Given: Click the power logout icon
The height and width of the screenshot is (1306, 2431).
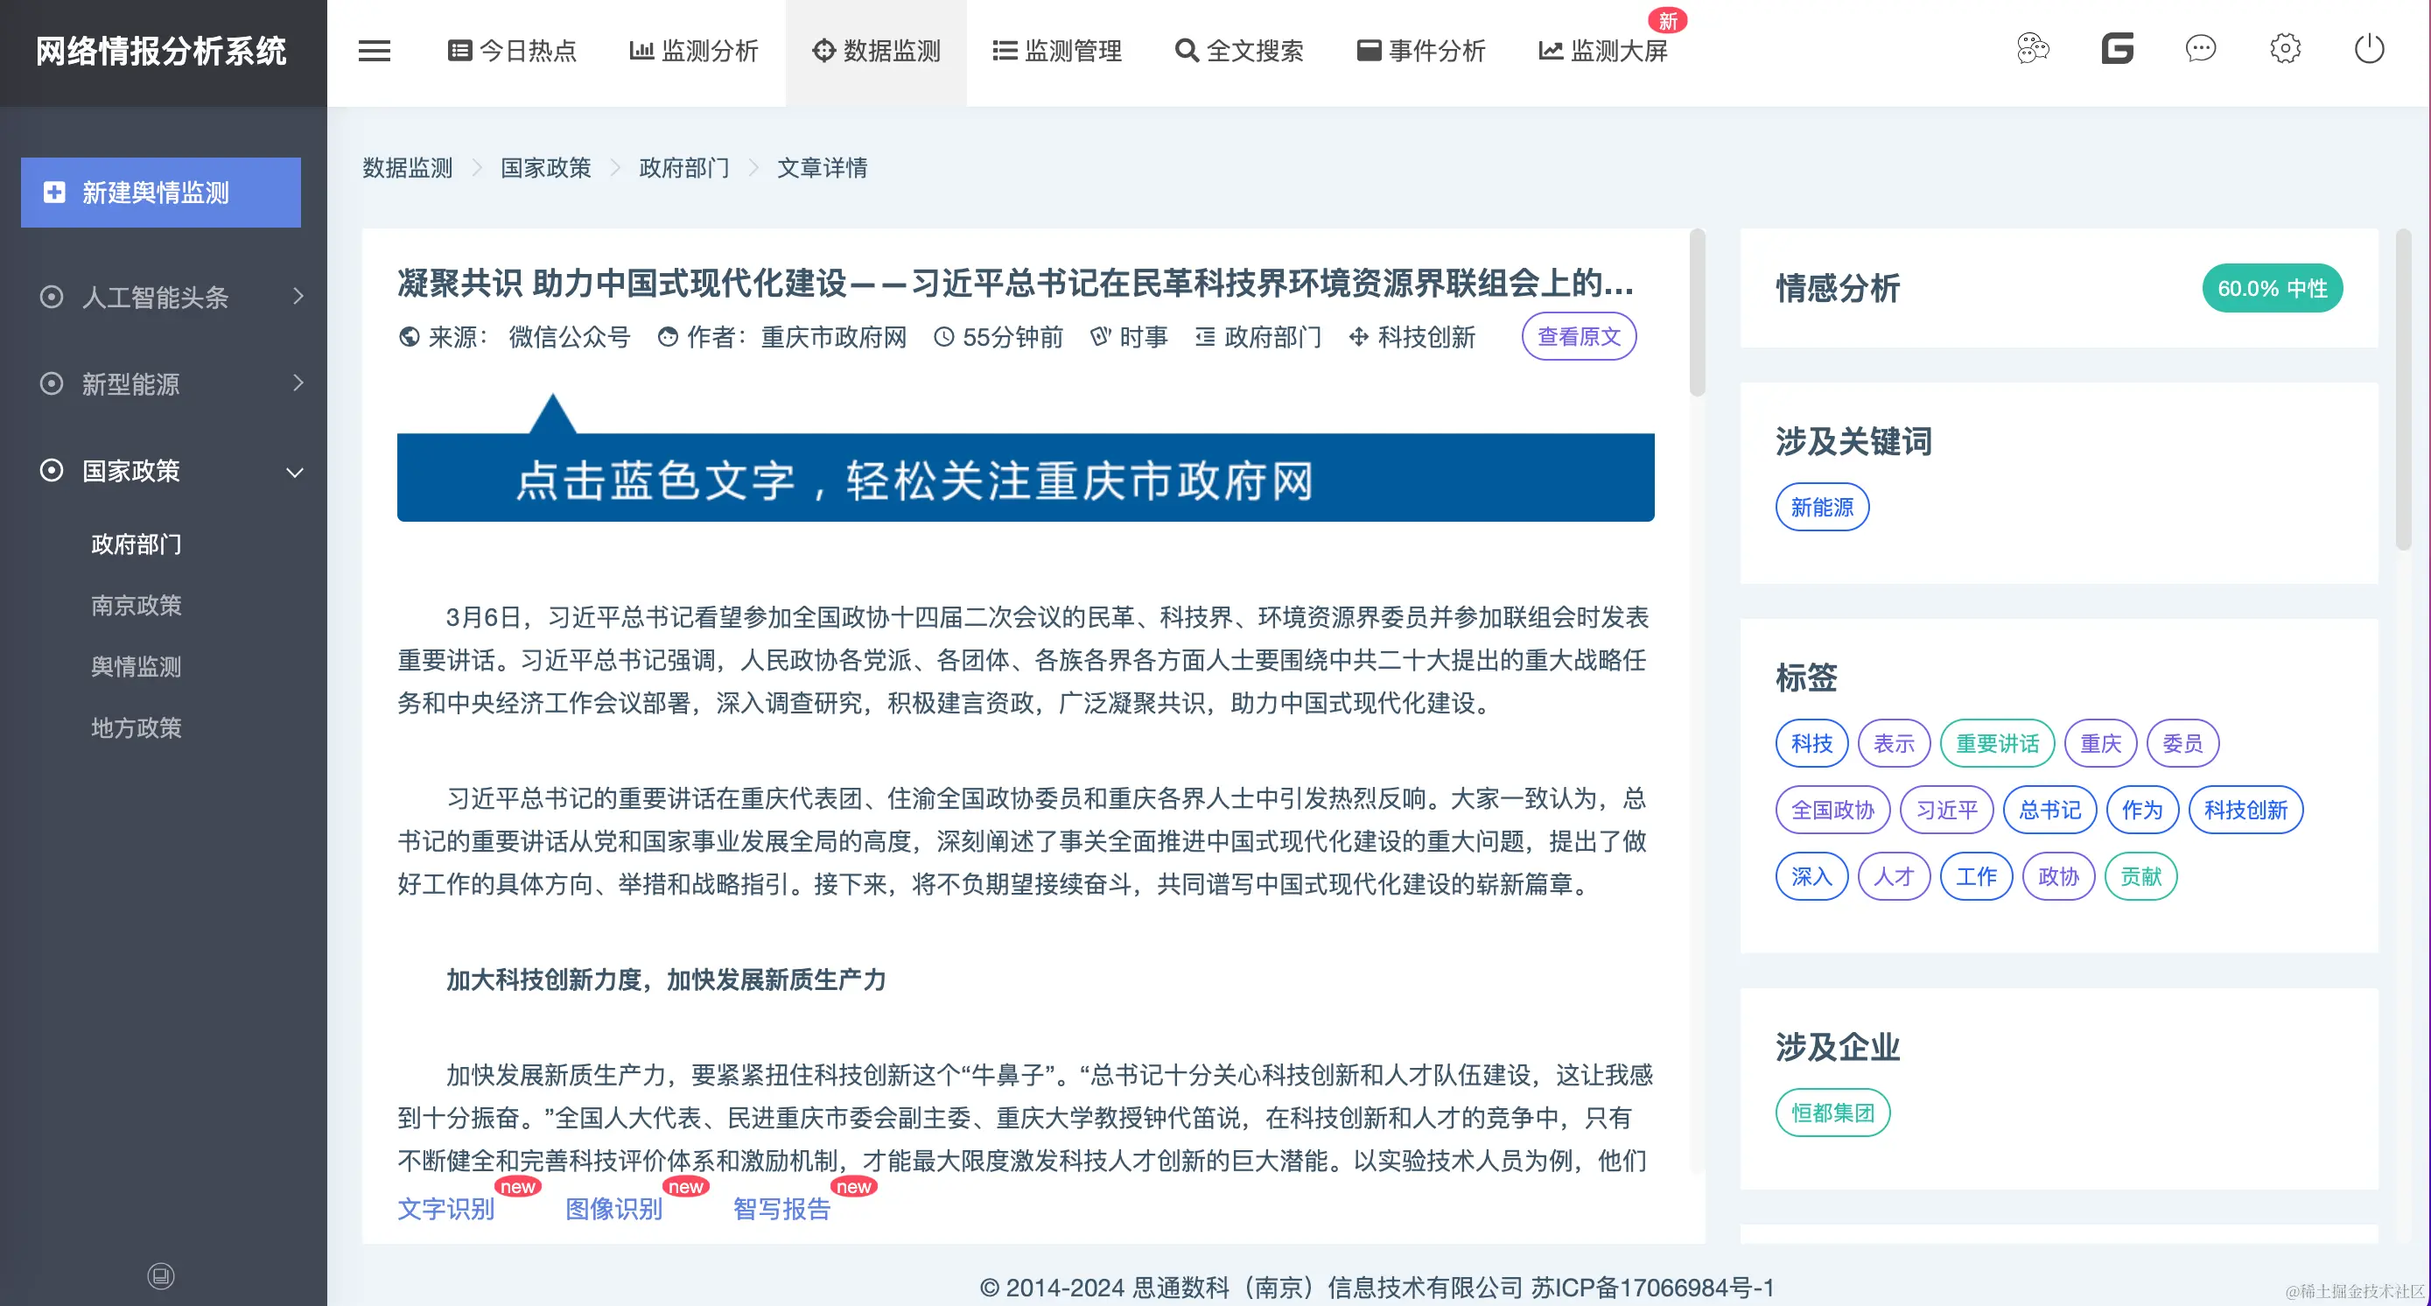Looking at the screenshot, I should click(2369, 48).
